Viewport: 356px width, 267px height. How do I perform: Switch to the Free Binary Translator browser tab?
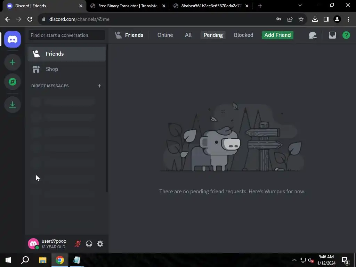point(128,6)
